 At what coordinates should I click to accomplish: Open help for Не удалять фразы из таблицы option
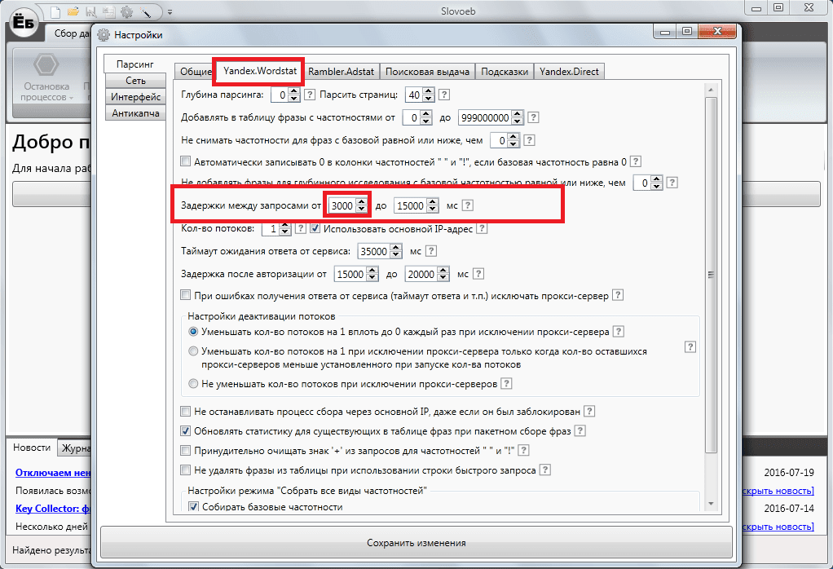pos(544,470)
